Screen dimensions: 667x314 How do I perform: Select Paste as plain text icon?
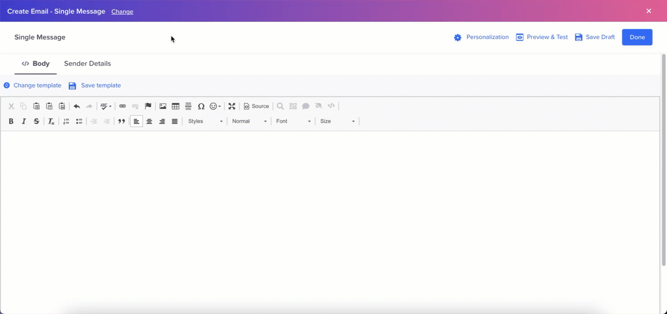pyautogui.click(x=49, y=106)
